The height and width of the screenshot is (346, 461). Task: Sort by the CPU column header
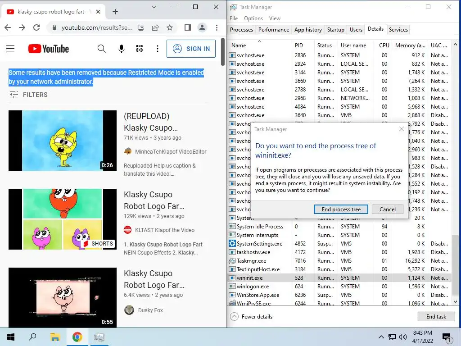pos(384,46)
